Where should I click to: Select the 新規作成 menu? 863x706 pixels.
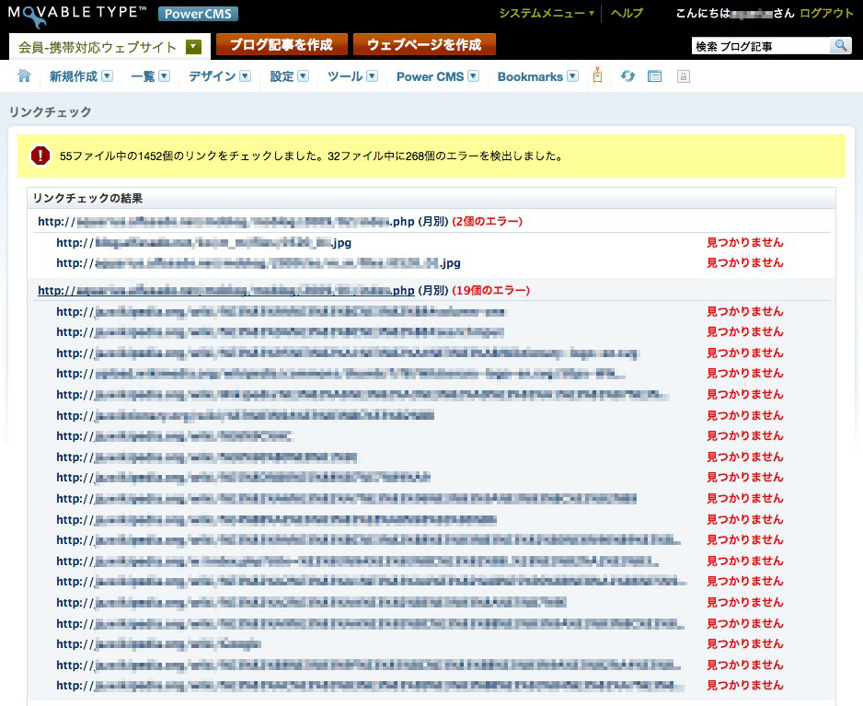tap(74, 76)
